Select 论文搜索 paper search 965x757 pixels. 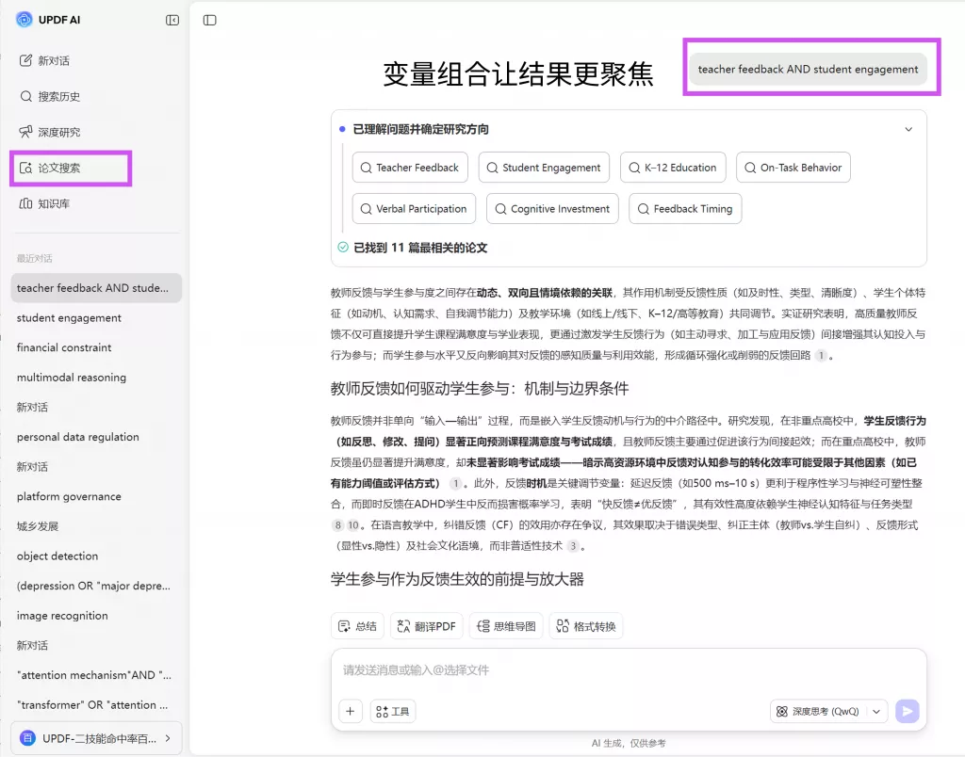pyautogui.click(x=58, y=168)
